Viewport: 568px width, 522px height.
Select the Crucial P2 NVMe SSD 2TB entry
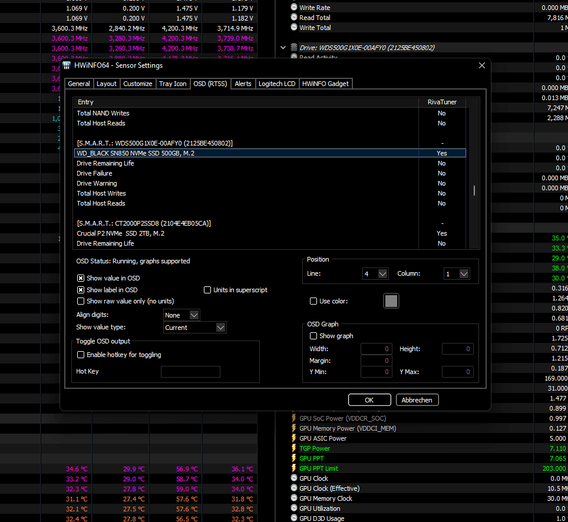coord(270,233)
